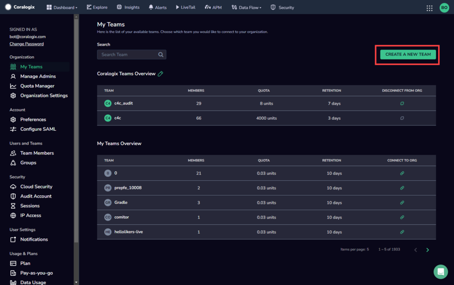Image resolution: width=454 pixels, height=285 pixels.
Task: Click the Sessions hourglass icon
Action: pos(13,206)
